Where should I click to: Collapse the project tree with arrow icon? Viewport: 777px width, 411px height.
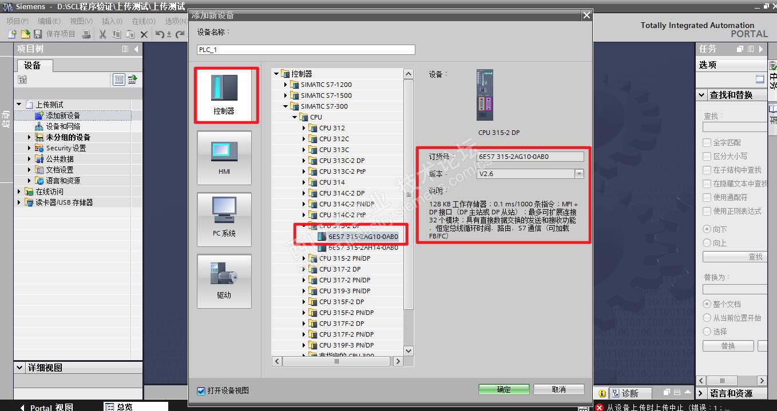[x=136, y=49]
